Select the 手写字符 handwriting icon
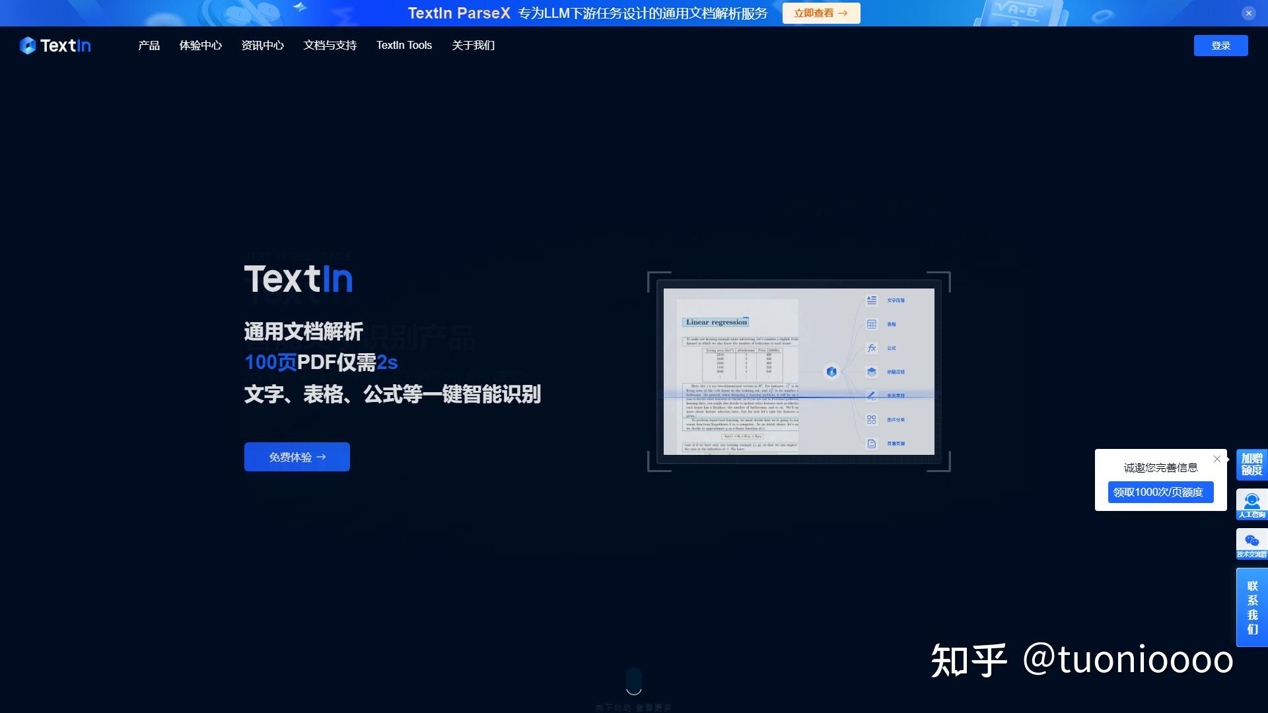This screenshot has width=1268, height=713. 870,395
